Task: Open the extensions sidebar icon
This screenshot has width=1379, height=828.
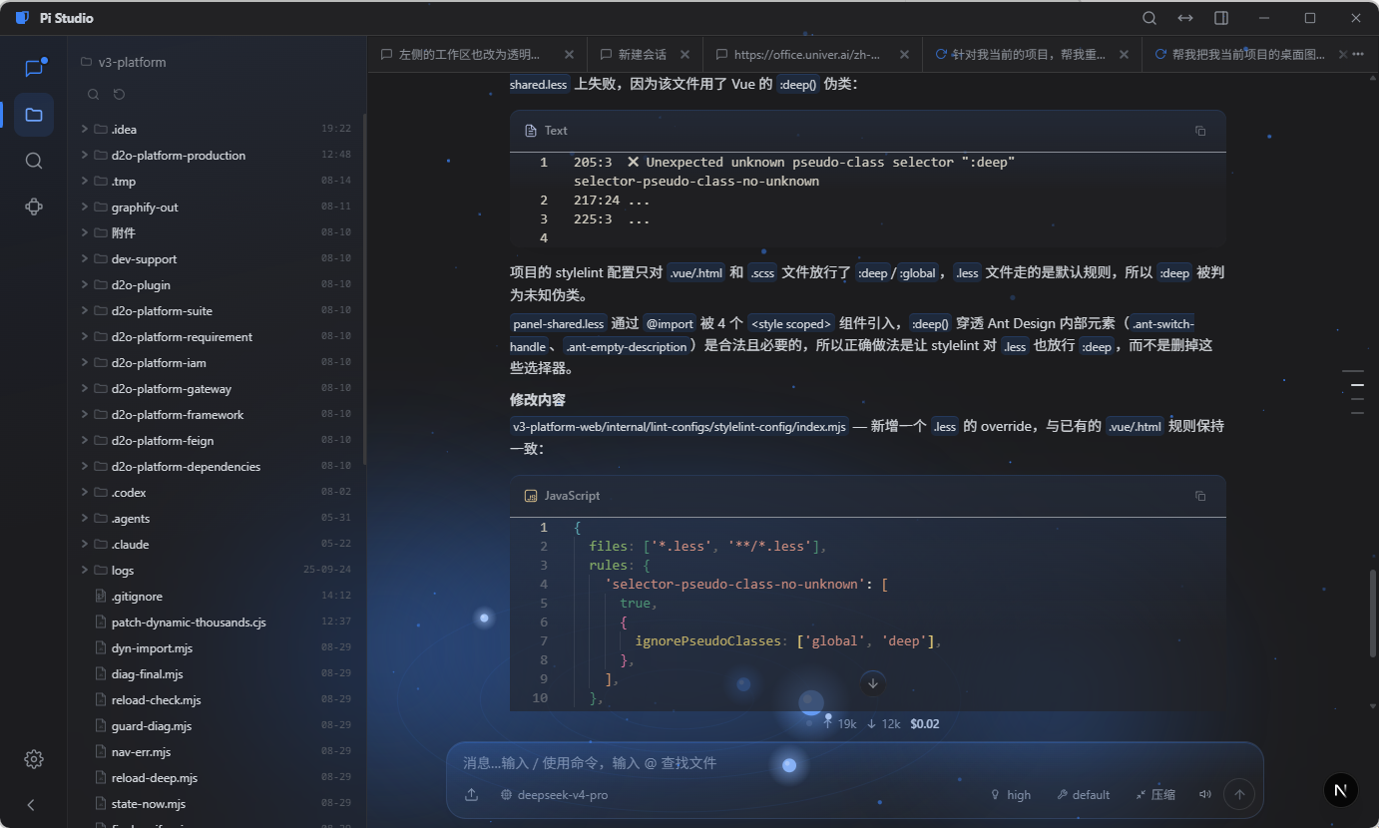Action: click(x=34, y=207)
